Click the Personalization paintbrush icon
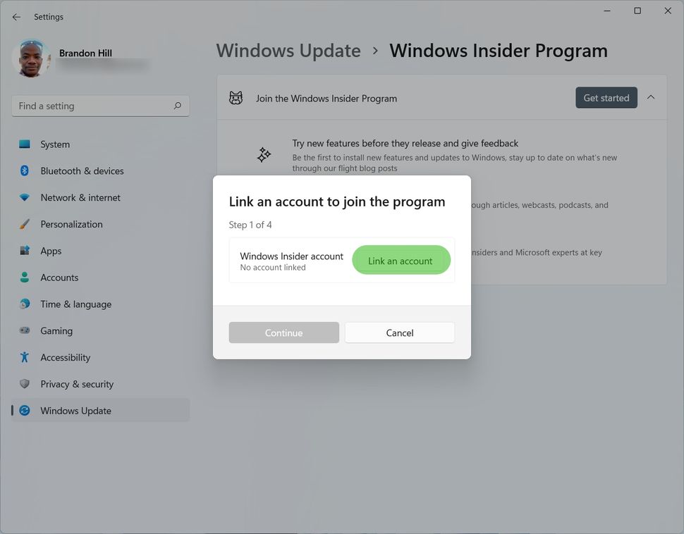684x534 pixels. [x=25, y=224]
